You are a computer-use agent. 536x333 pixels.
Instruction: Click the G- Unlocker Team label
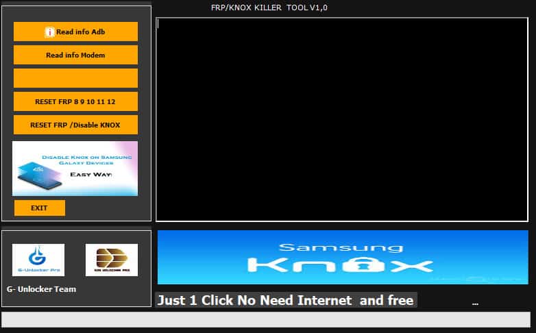coord(41,289)
